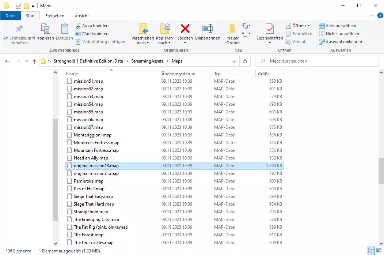Click file icon of Pembroke.map
The image size is (384, 255).
69,181
